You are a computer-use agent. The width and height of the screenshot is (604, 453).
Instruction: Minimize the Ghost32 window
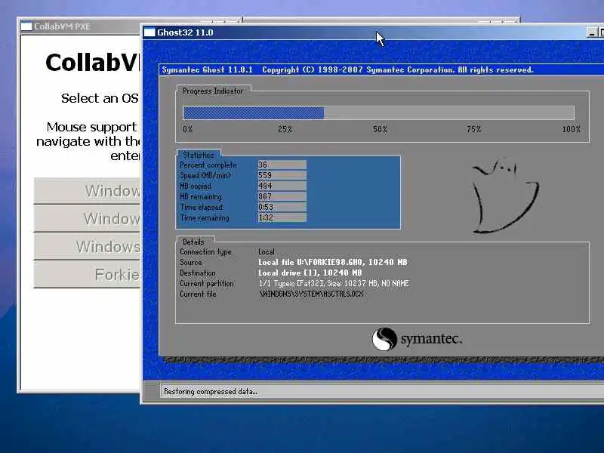coord(592,32)
